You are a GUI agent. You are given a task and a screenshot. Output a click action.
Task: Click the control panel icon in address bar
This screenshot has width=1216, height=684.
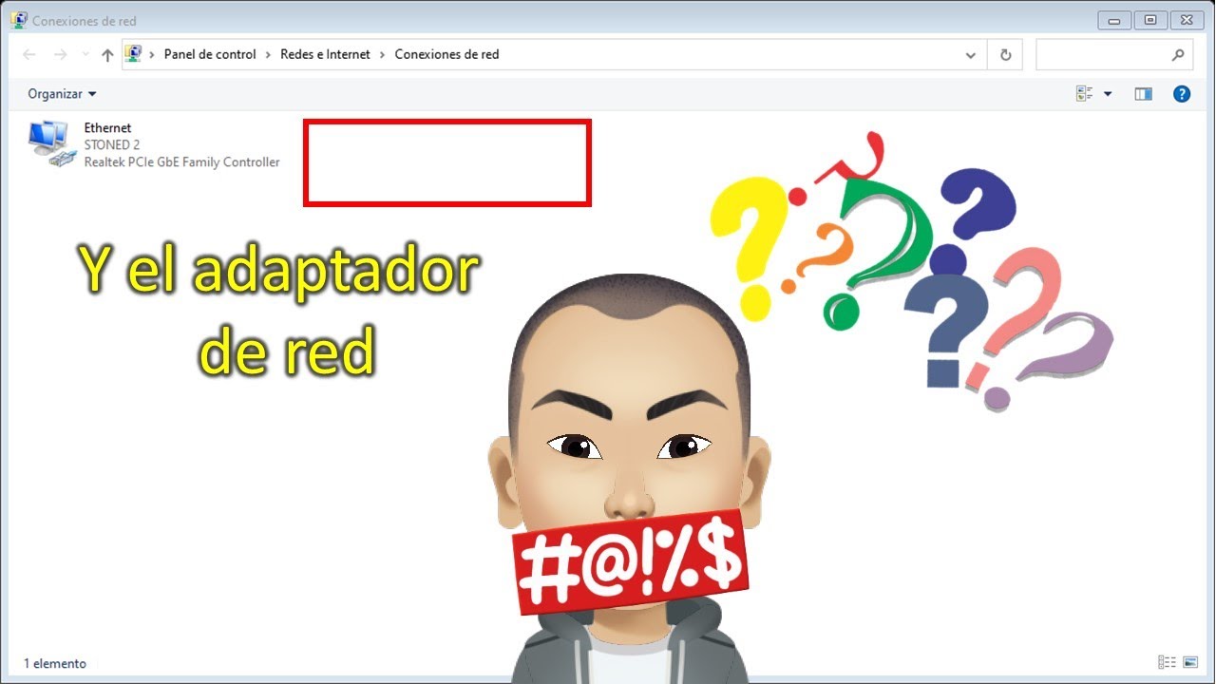pos(134,54)
